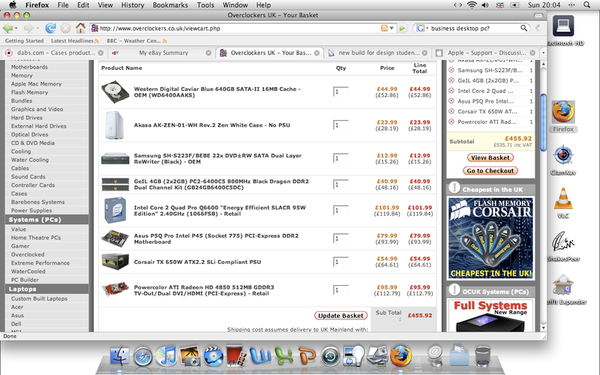Image resolution: width=600 pixels, height=375 pixels.
Task: Select the StuffIt Expander desktop icon
Action: 563,285
